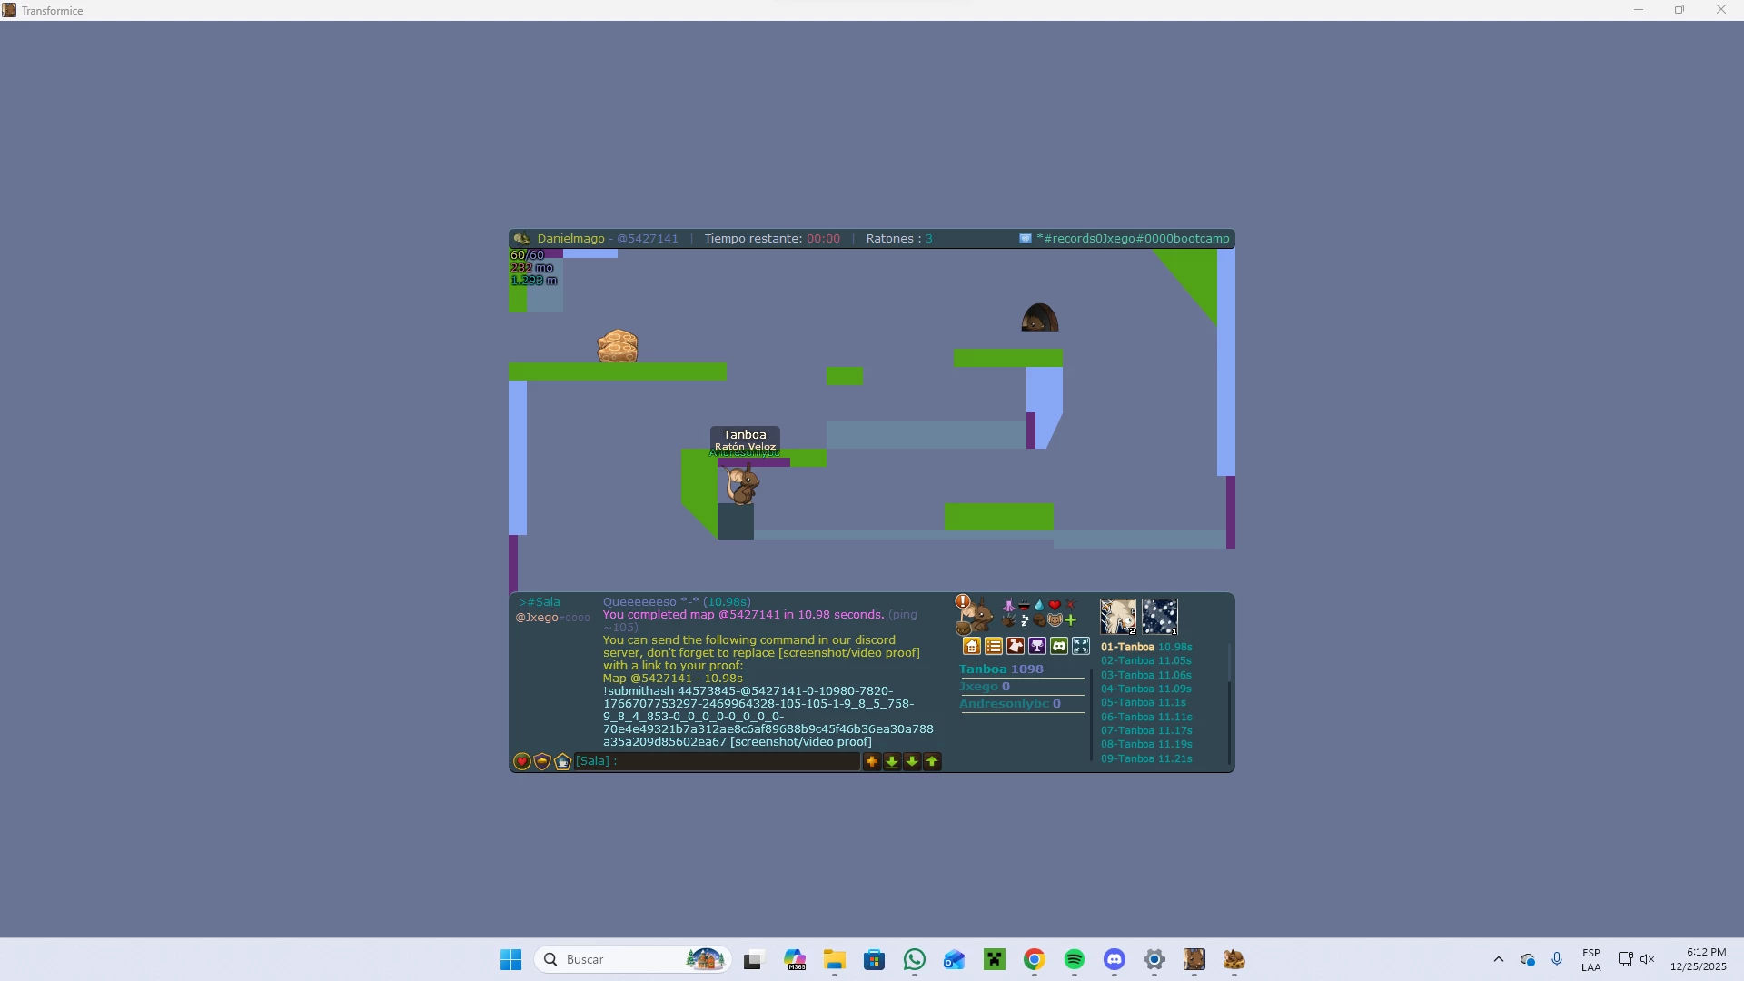The width and height of the screenshot is (1744, 981).
Task: Click the green Discord button in game
Action: coord(1059,646)
